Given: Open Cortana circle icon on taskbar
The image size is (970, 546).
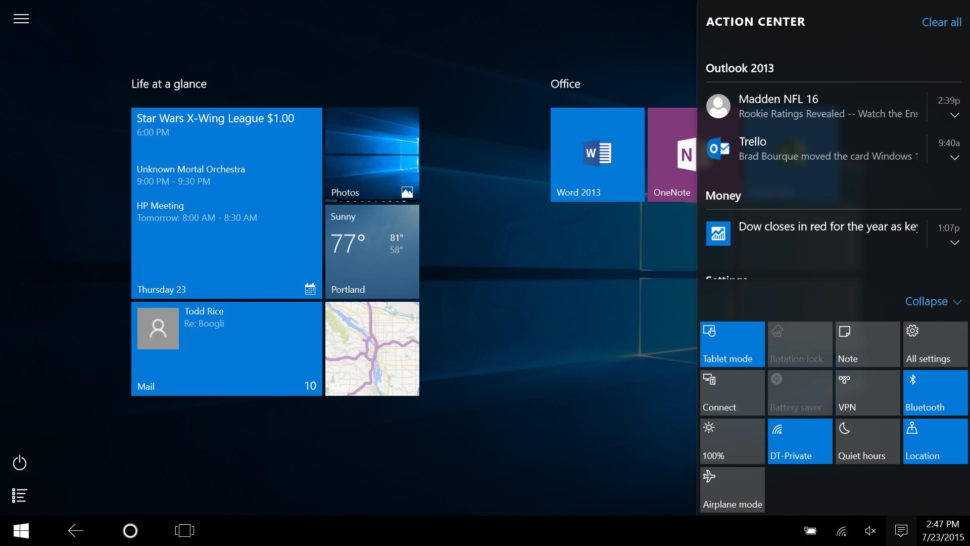Looking at the screenshot, I should pyautogui.click(x=130, y=531).
